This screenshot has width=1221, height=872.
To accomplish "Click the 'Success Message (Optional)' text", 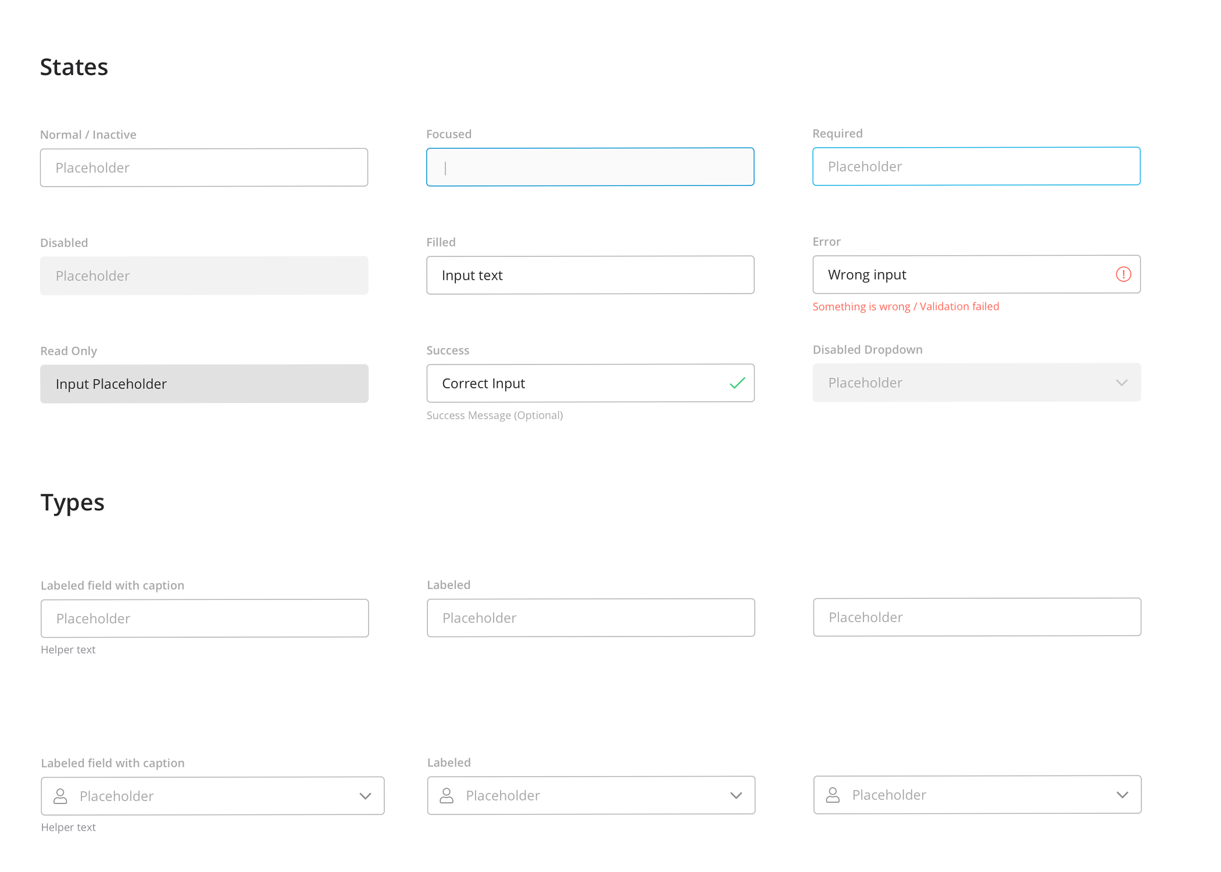I will [494, 415].
